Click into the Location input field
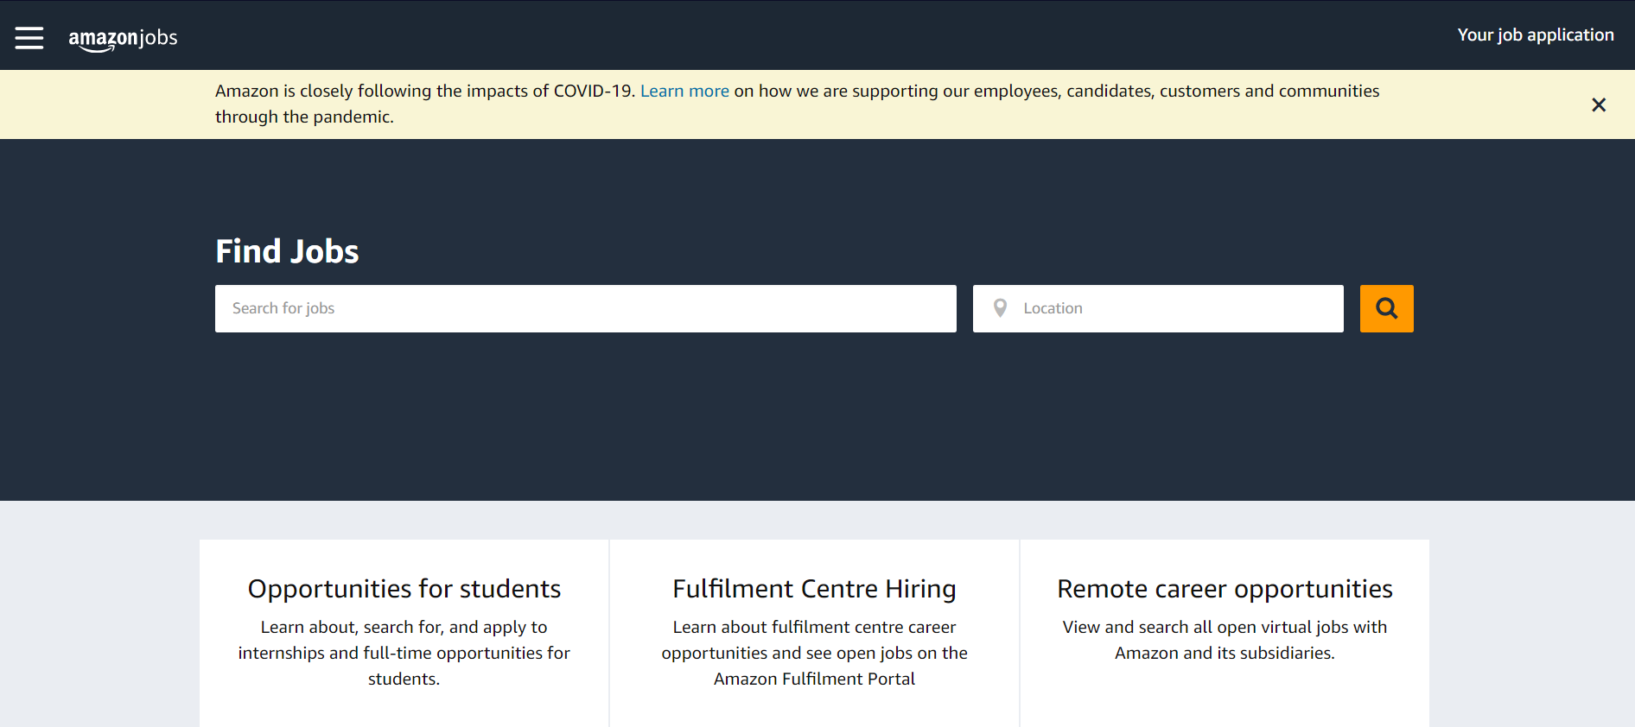This screenshot has width=1635, height=727. [1158, 308]
